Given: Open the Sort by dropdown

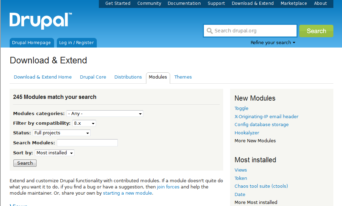Looking at the screenshot, I should click(54, 153).
